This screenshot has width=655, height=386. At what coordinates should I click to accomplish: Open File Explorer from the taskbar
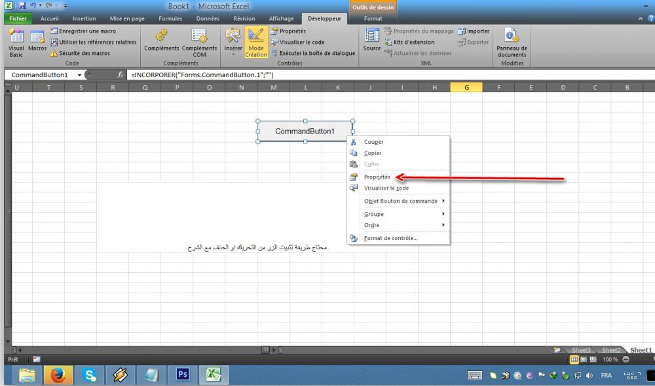pos(27,375)
